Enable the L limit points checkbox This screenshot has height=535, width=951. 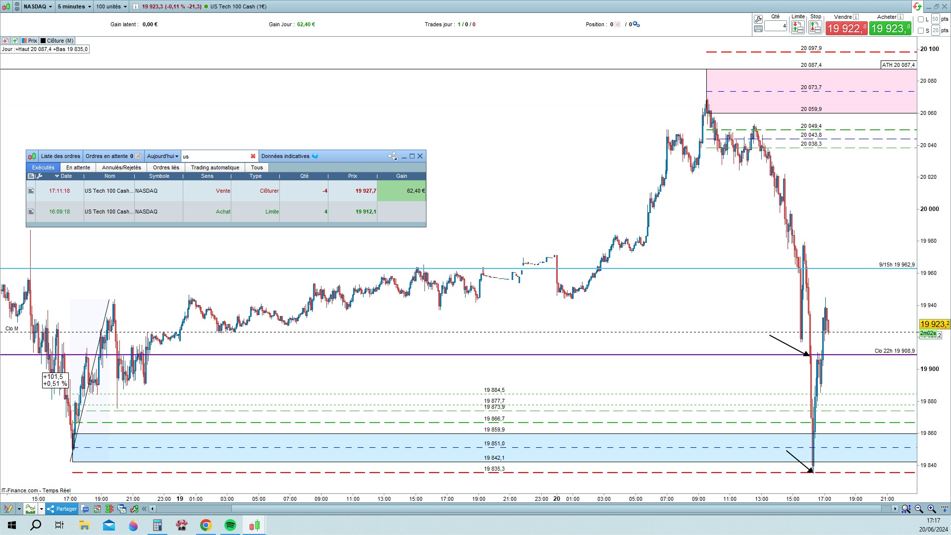click(x=921, y=19)
